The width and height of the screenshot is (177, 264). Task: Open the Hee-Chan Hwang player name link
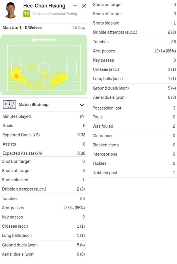point(44,6)
